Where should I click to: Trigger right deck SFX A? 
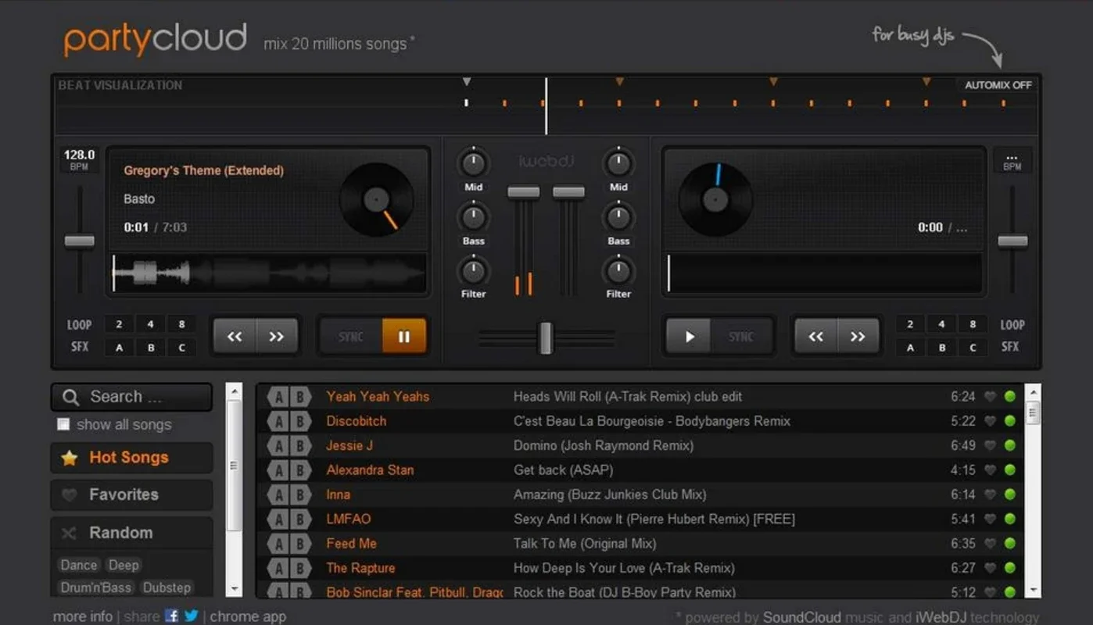coord(910,348)
